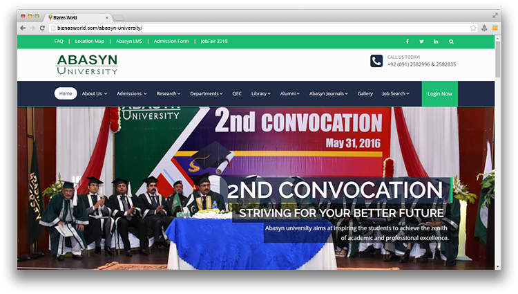
Task: Expand the Alumni dropdown menu
Action: click(289, 93)
